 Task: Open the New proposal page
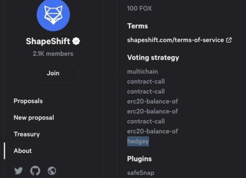(34, 117)
